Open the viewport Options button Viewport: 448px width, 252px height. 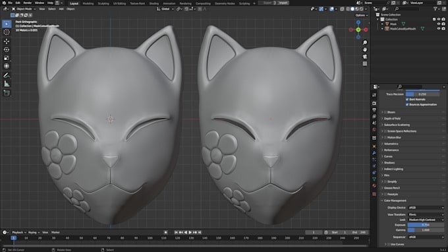click(362, 15)
